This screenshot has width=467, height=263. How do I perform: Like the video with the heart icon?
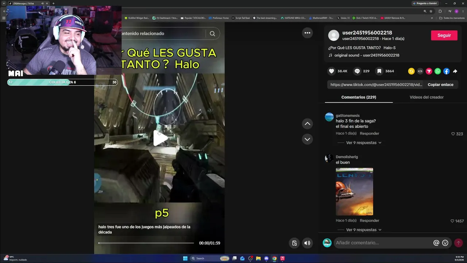click(331, 71)
